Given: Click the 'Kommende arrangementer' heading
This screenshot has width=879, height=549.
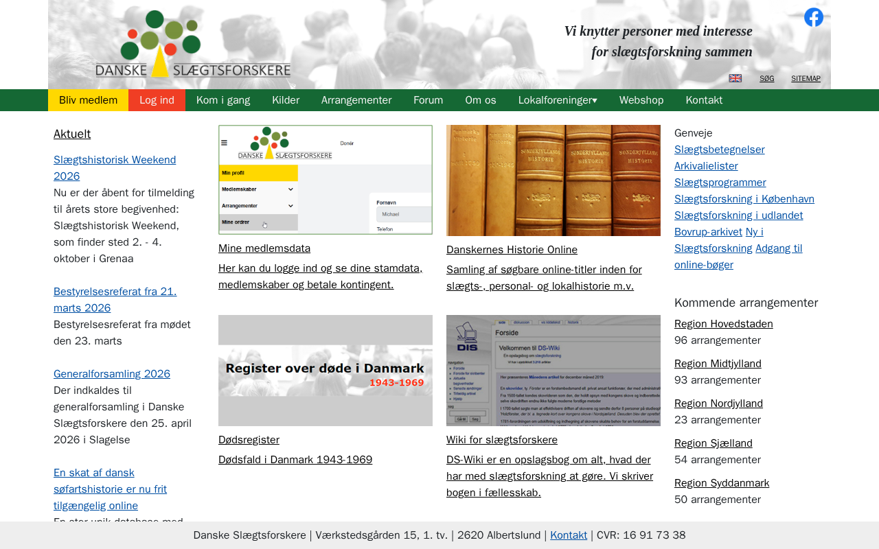Looking at the screenshot, I should (x=746, y=303).
